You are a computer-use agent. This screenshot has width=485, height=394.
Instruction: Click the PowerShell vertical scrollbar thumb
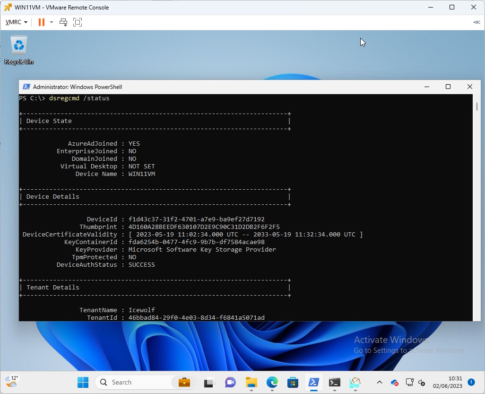[477, 106]
